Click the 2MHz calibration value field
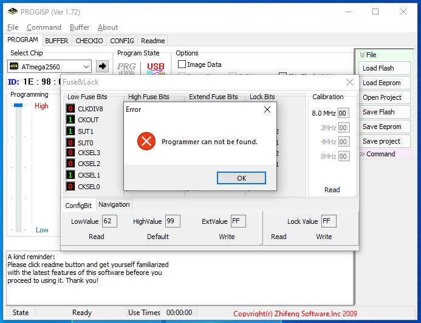Screen dimensions: 421x323 (344, 128)
